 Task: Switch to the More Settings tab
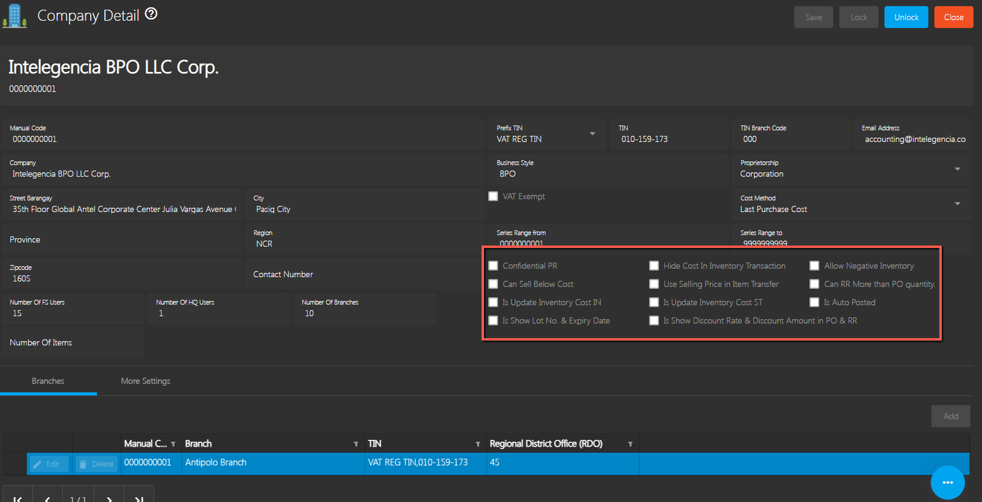click(x=146, y=381)
